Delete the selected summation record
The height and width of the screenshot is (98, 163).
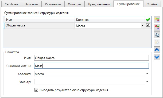coord(157,27)
